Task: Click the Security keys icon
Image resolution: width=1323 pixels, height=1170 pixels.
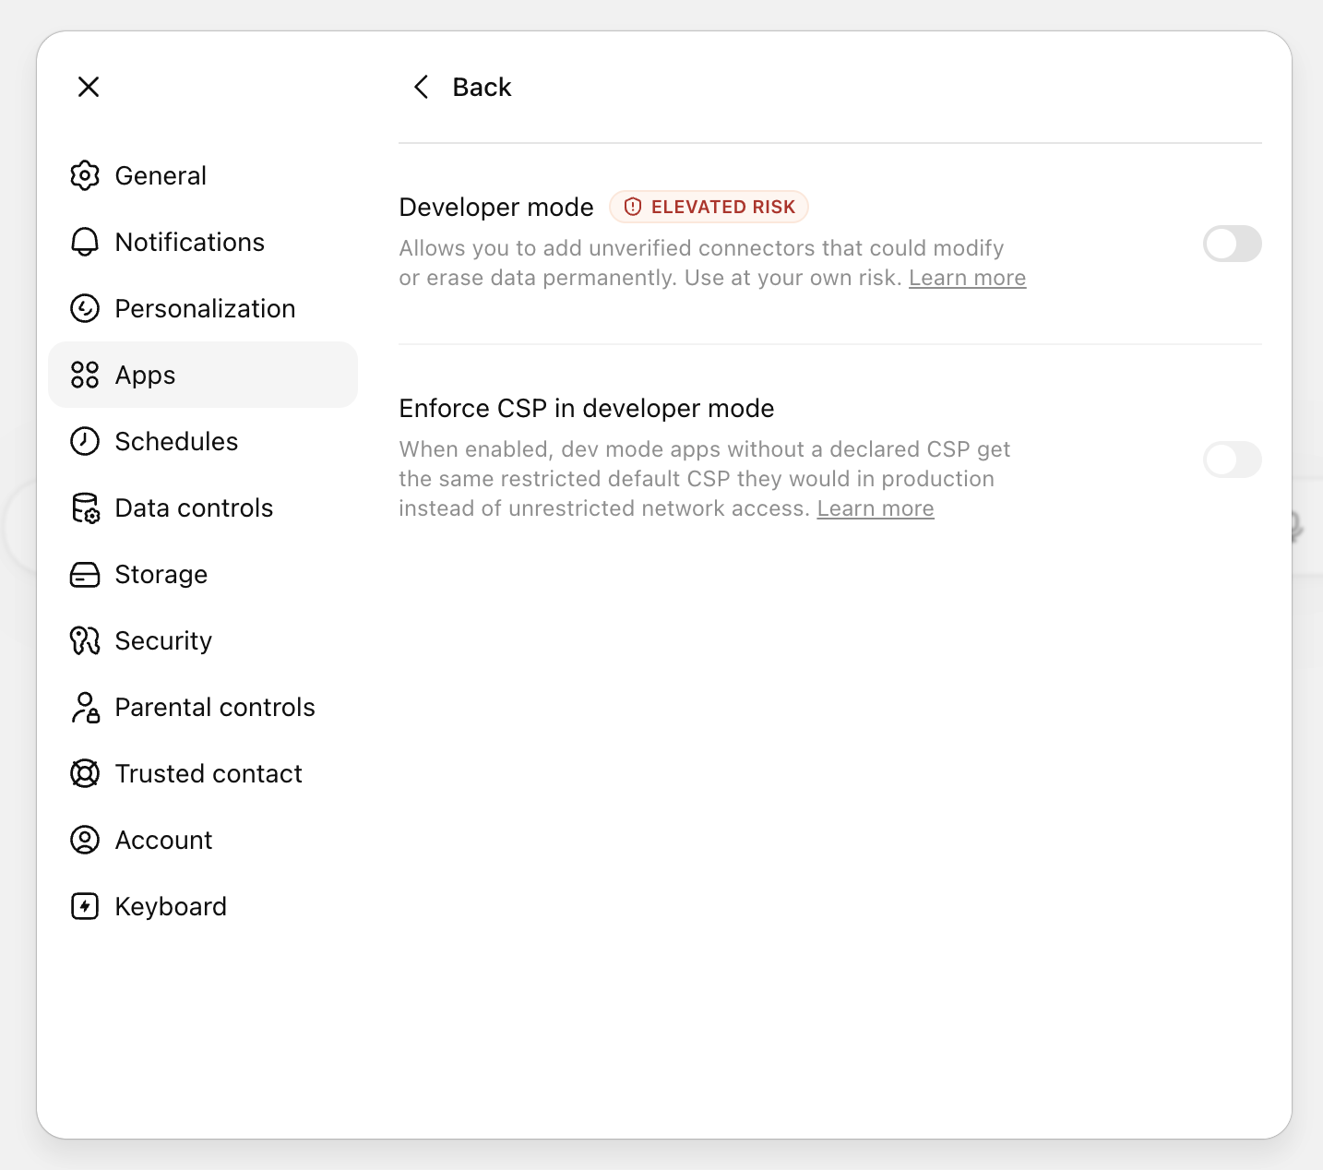Action: 85,640
